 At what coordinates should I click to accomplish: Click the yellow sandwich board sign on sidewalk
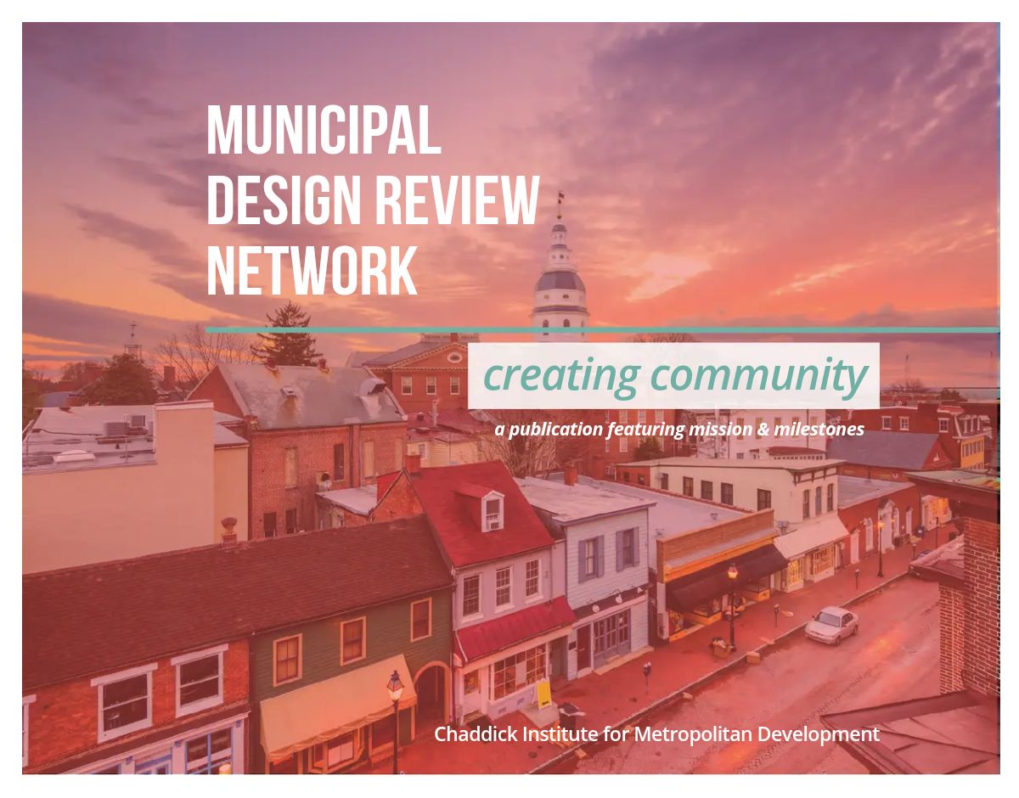pos(543,694)
